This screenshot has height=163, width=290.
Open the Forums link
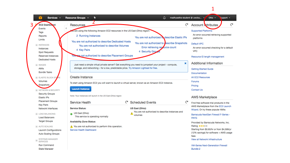click(195, 81)
